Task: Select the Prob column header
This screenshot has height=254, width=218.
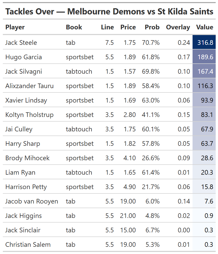Action: (152, 27)
